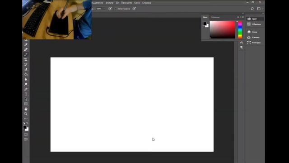Image resolution: width=289 pixels, height=163 pixels.
Task: Click the 100% value field
Action: click(99, 9)
